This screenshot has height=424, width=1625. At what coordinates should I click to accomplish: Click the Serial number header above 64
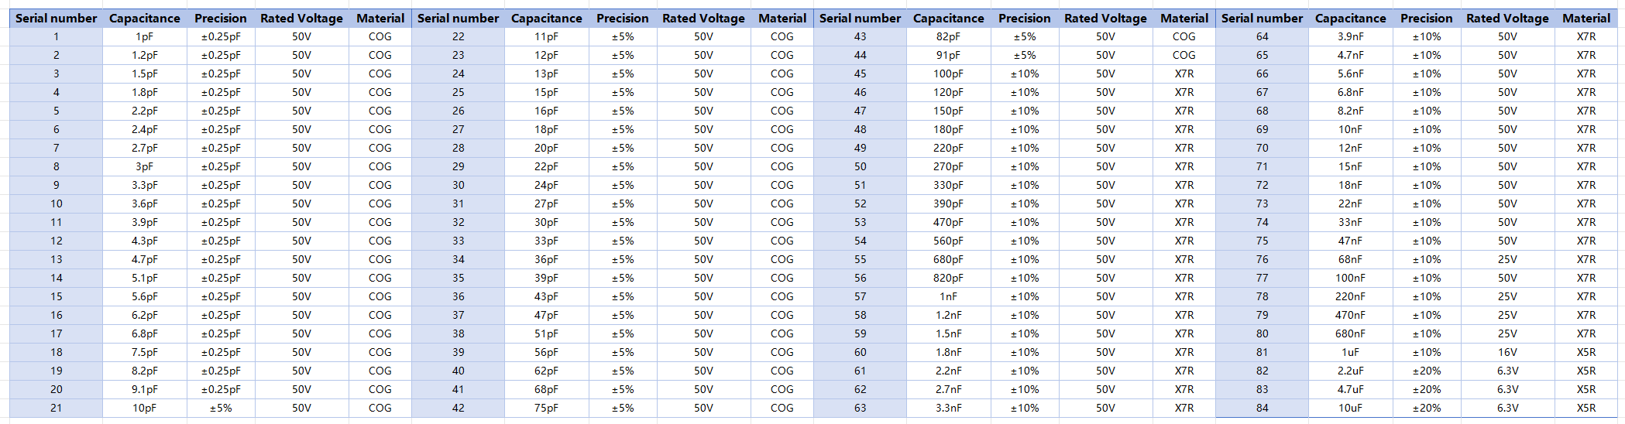click(1262, 18)
